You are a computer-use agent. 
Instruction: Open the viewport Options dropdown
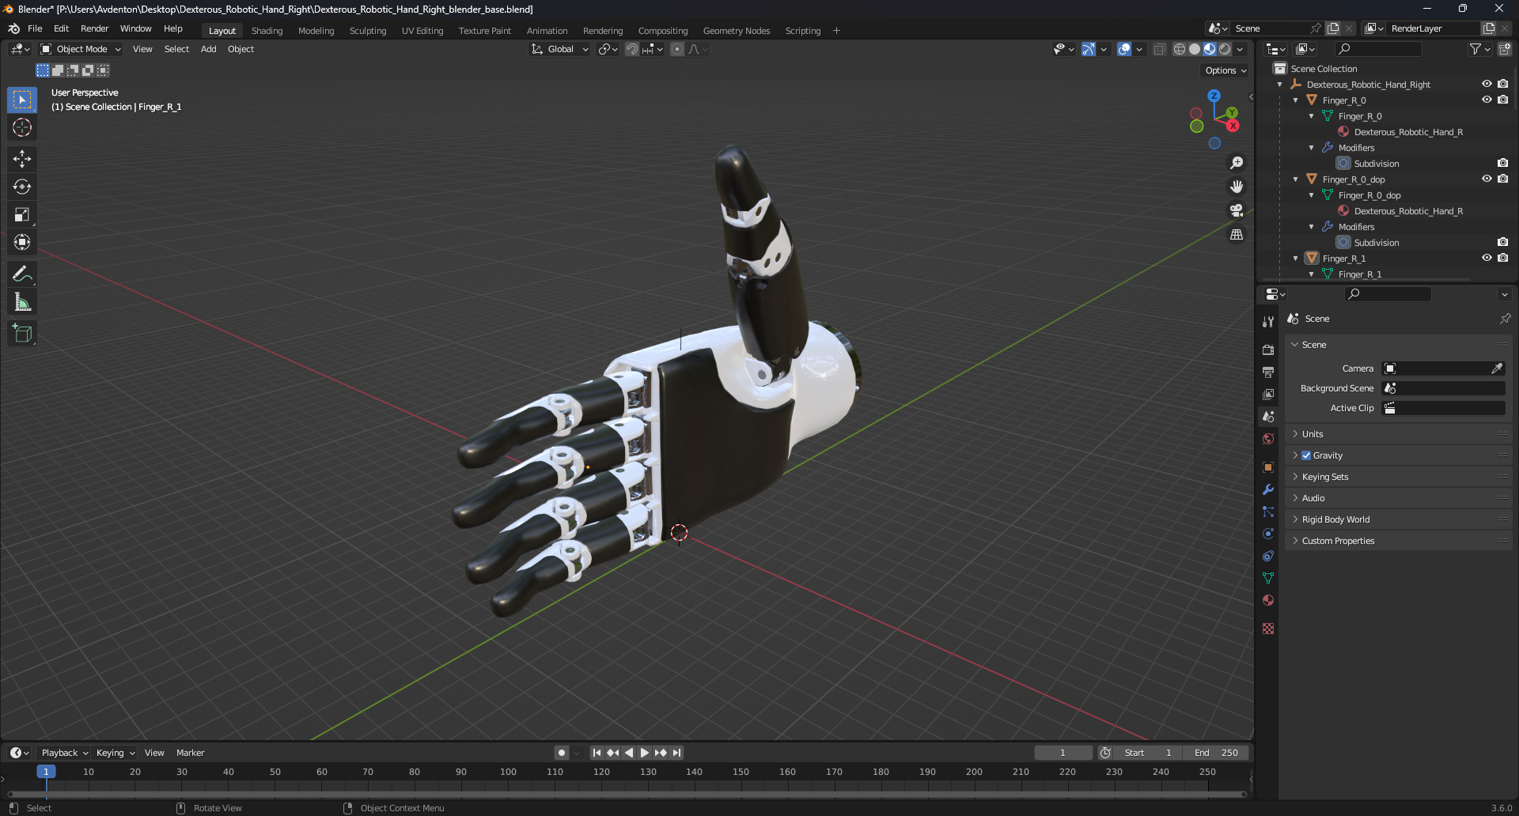click(1225, 70)
